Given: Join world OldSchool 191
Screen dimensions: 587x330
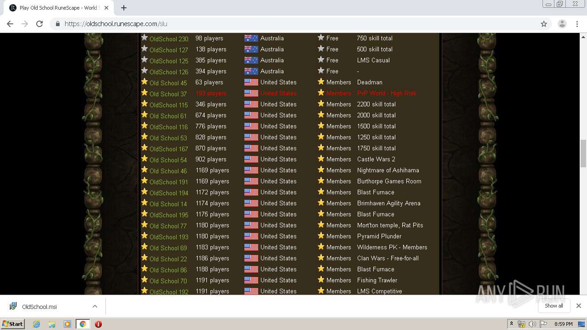Looking at the screenshot, I should [x=169, y=182].
